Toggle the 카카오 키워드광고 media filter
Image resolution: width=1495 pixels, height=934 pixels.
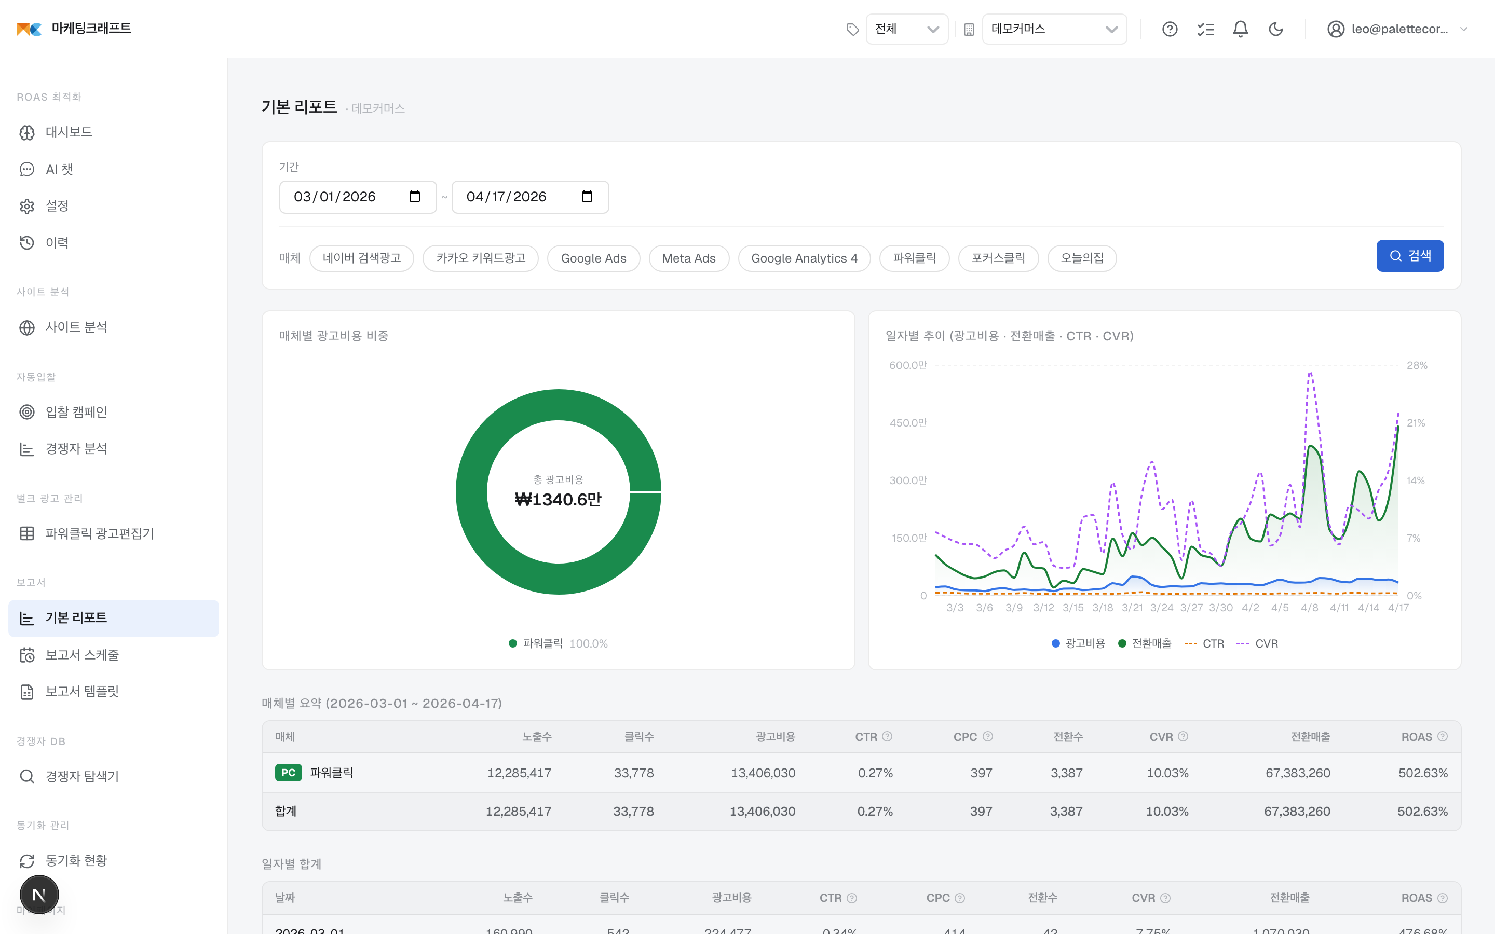pyautogui.click(x=481, y=258)
